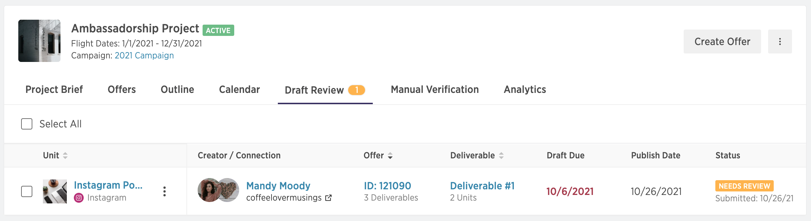Sort by the Deliverable column arrows
Image resolution: width=811 pixels, height=221 pixels.
point(501,156)
